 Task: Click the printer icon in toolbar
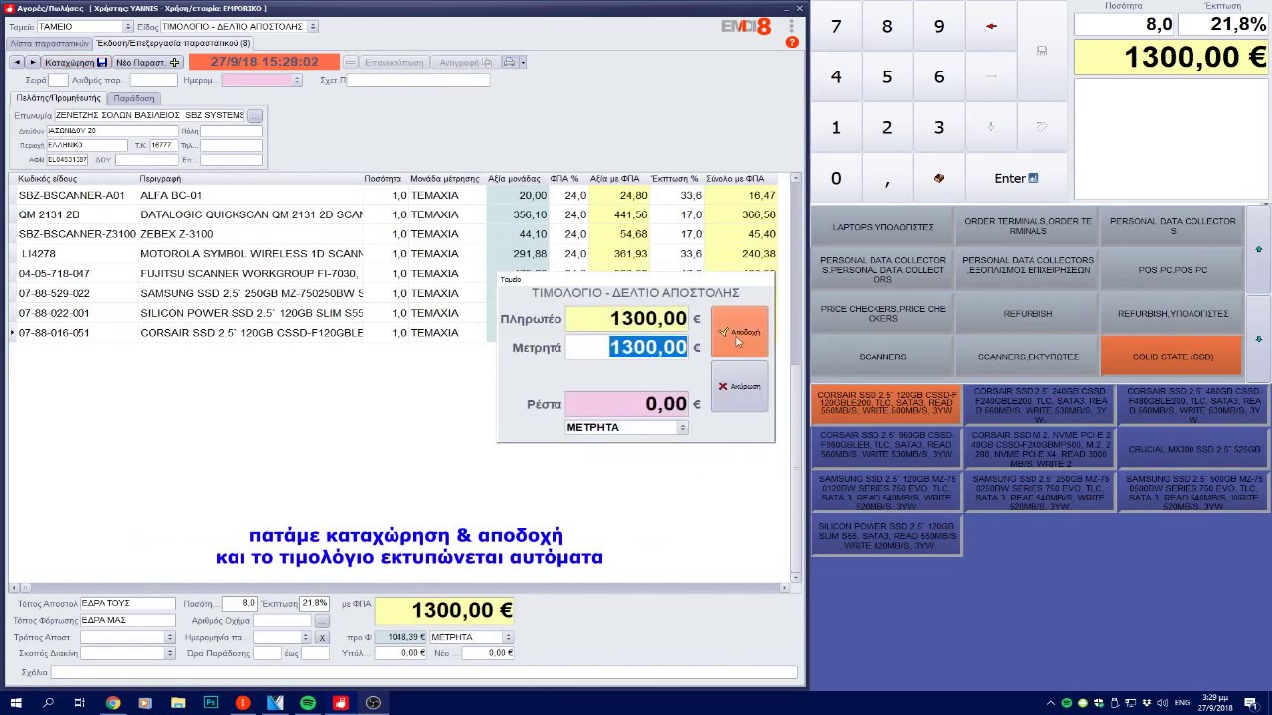pos(508,62)
